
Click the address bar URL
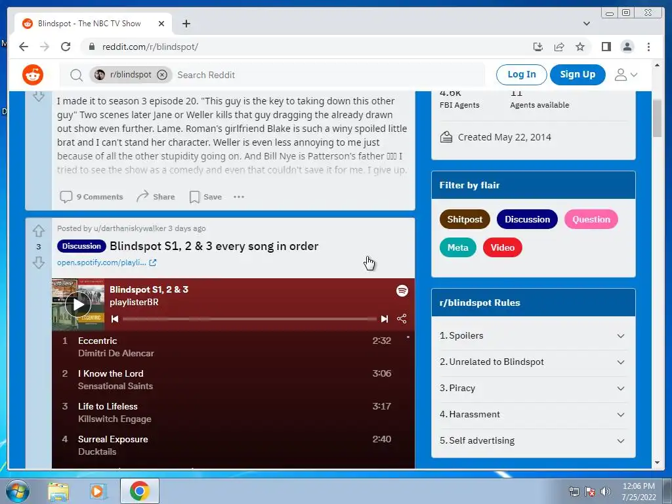pos(150,47)
